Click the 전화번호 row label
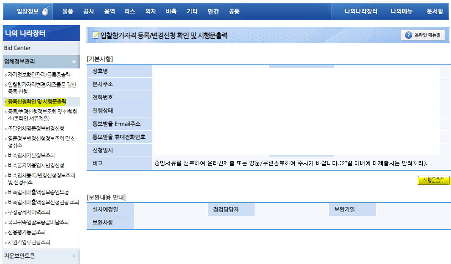 click(102, 97)
